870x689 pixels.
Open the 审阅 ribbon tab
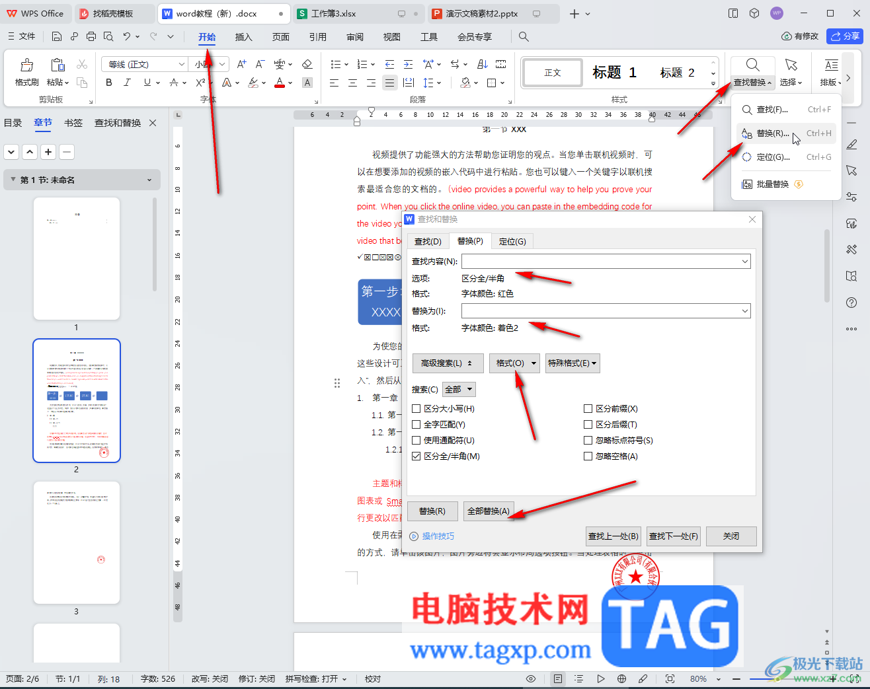(x=355, y=37)
